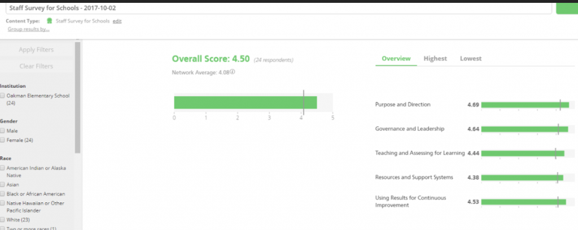Click the green button at top right
Screen dimensions: 578x230
(x=567, y=7)
